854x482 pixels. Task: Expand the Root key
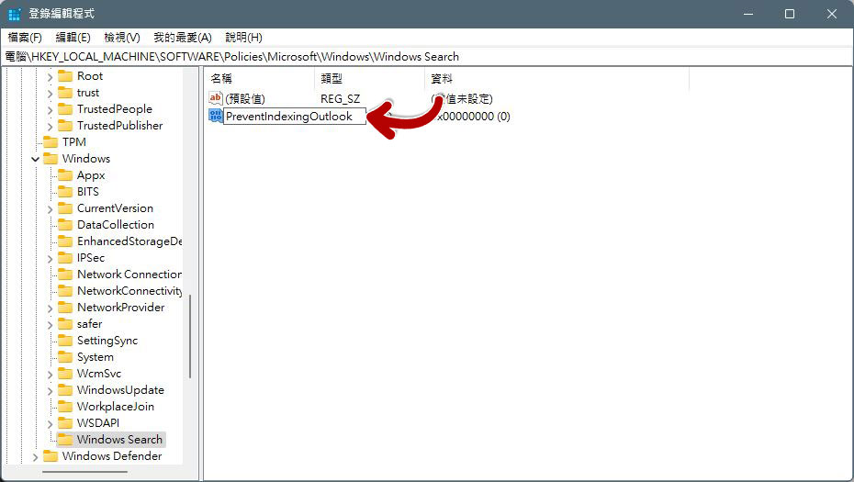(50, 77)
